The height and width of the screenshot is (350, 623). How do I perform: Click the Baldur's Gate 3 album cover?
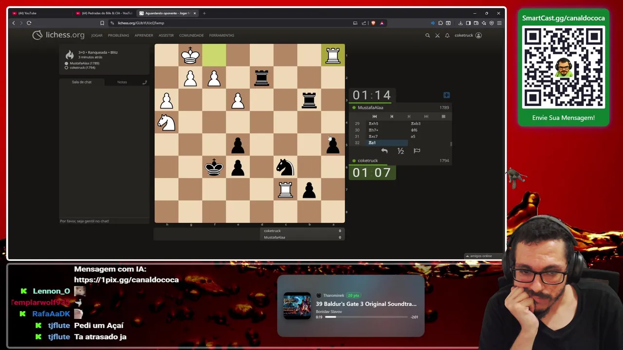click(x=297, y=306)
